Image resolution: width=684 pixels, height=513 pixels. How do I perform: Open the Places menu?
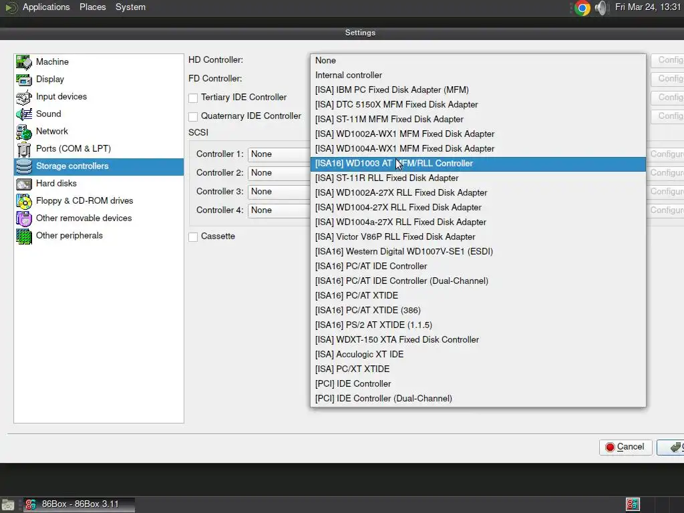tap(92, 7)
